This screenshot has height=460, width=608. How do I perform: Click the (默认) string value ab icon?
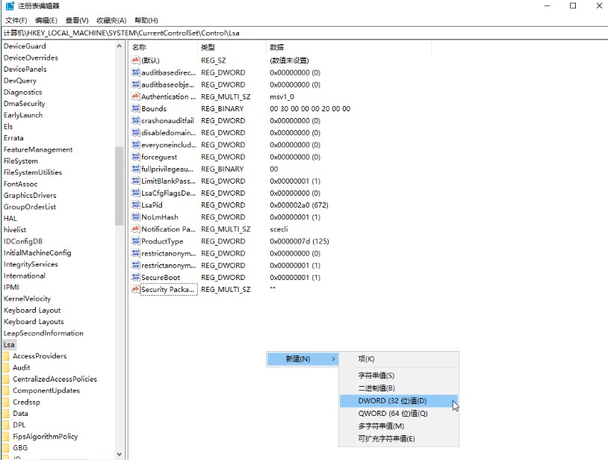point(137,60)
